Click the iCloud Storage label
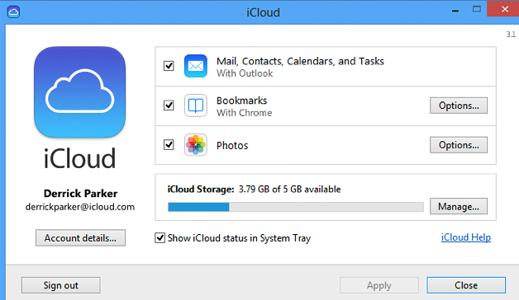The height and width of the screenshot is (300, 519). coord(201,189)
